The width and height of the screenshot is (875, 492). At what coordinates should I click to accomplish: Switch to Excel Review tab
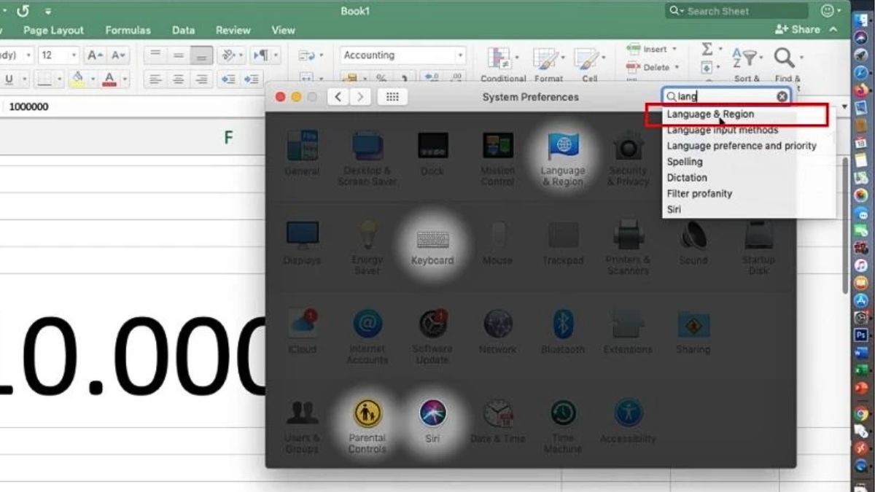[233, 31]
